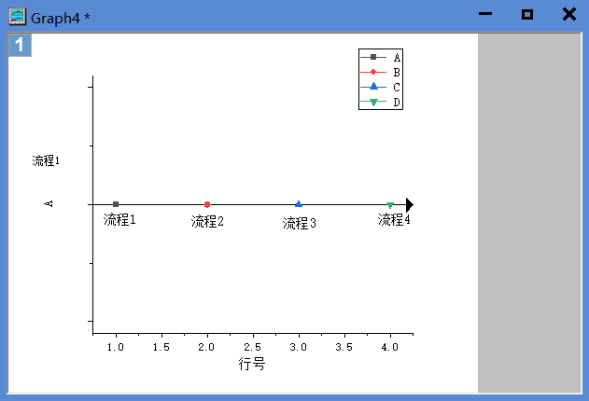This screenshot has height=401, width=589.
Task: Click the 3.0 X-axis tick label
Action: [x=299, y=347]
